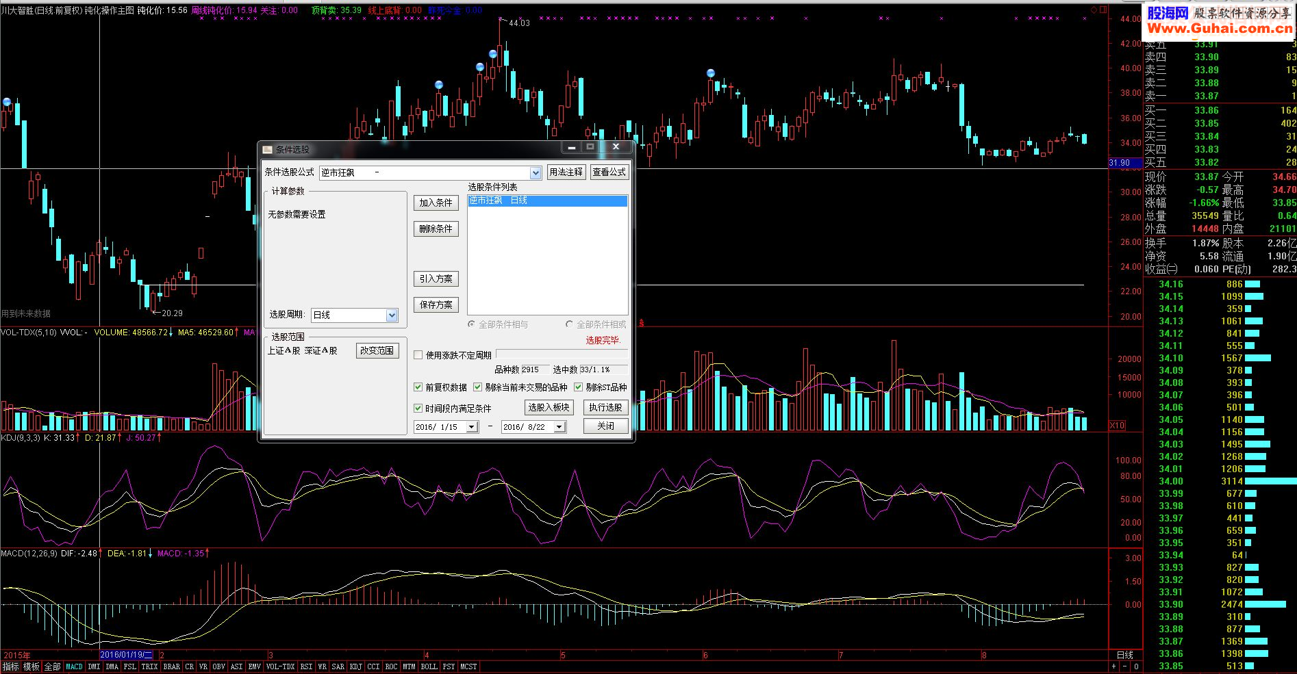Select BRAR indicator tab
This screenshot has width=1297, height=674.
click(x=172, y=666)
